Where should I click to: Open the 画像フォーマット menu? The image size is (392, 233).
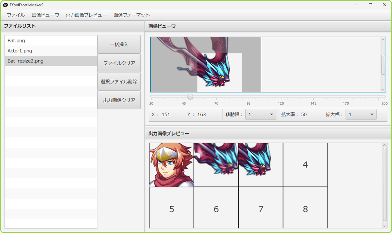131,15
